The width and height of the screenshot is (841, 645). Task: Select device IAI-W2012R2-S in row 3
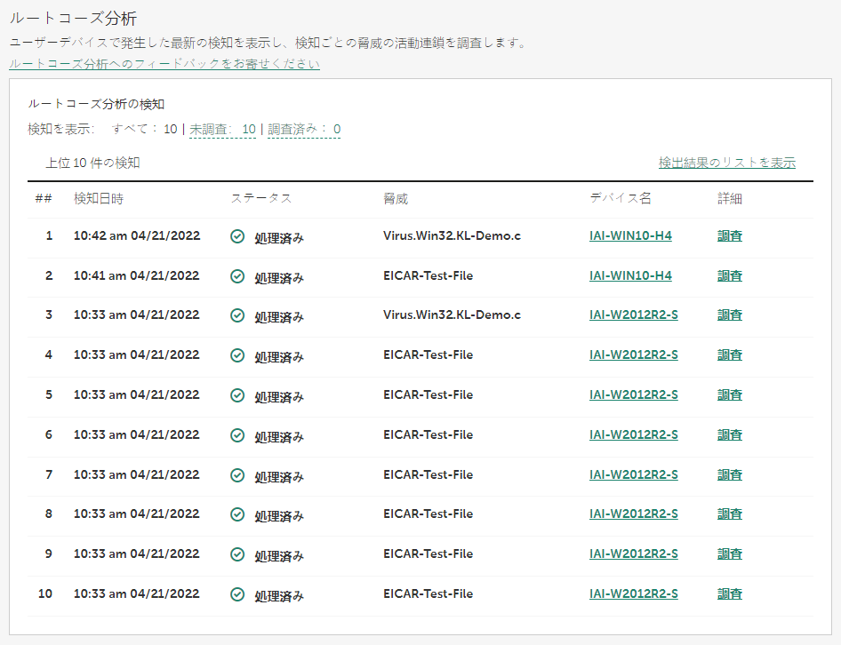pos(633,315)
